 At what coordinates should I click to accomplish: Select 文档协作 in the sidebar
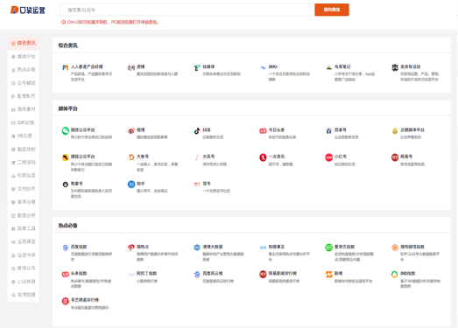[x=24, y=189]
